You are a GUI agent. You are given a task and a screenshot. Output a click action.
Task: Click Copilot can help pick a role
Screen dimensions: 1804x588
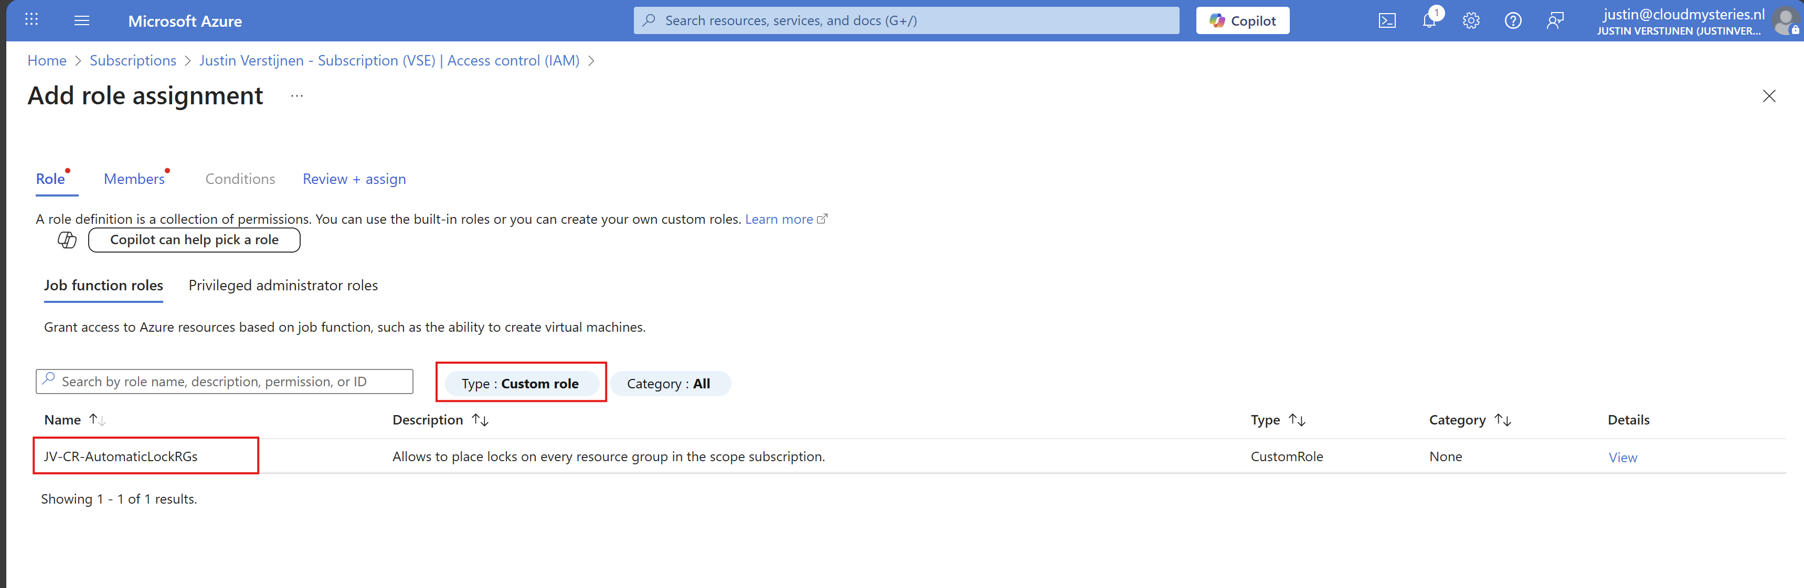point(194,240)
